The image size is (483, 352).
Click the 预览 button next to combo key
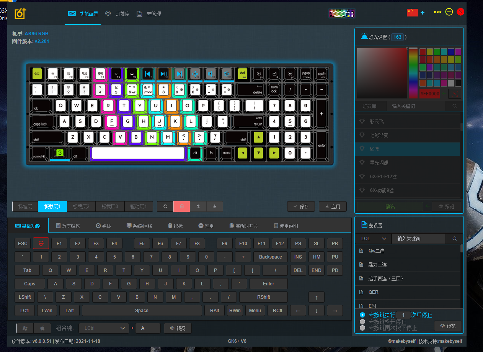click(x=178, y=328)
